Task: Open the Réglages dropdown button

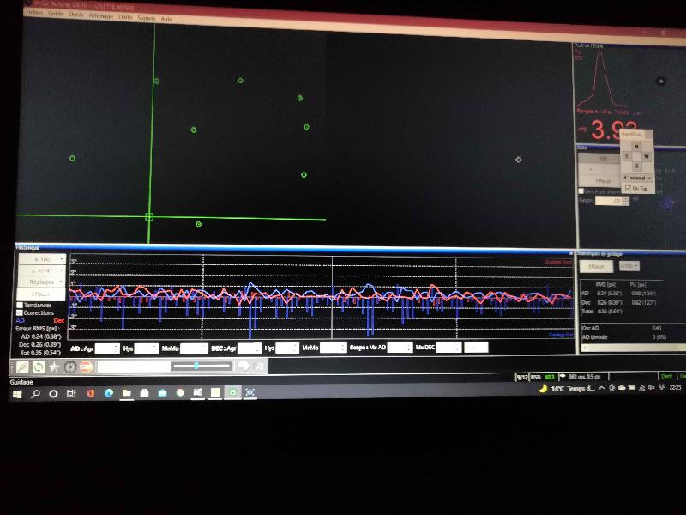Action: (x=42, y=282)
